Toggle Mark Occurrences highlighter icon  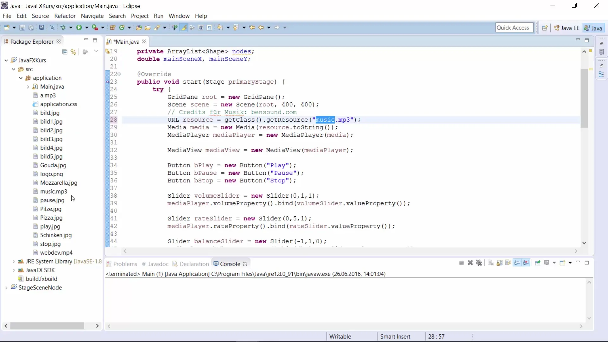click(183, 28)
